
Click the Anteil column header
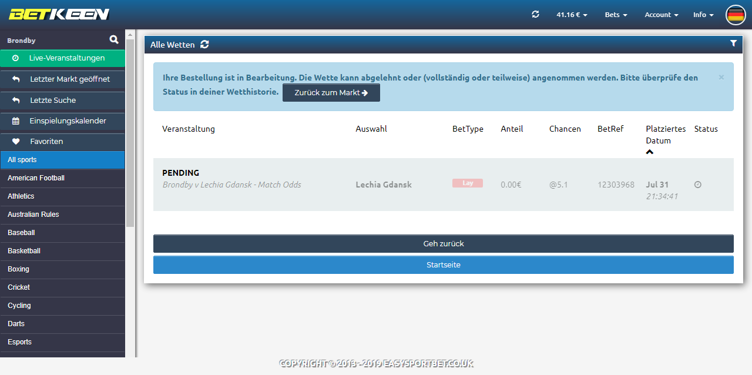coord(512,129)
